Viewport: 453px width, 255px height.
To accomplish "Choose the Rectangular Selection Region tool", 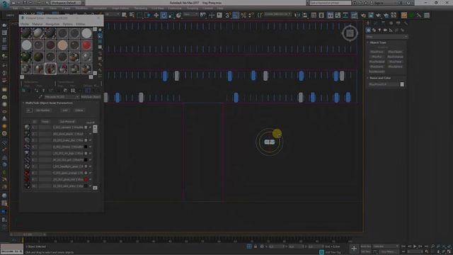I will 140,15.
